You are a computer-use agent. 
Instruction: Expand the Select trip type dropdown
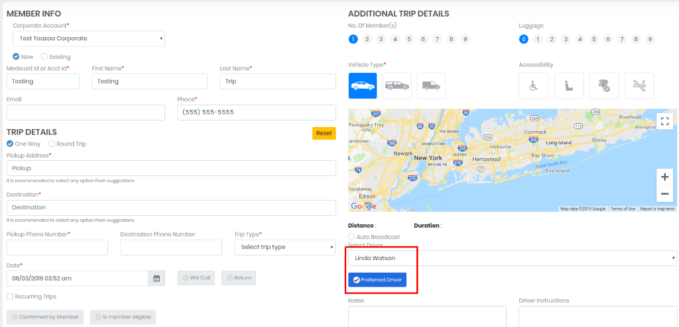[285, 248]
